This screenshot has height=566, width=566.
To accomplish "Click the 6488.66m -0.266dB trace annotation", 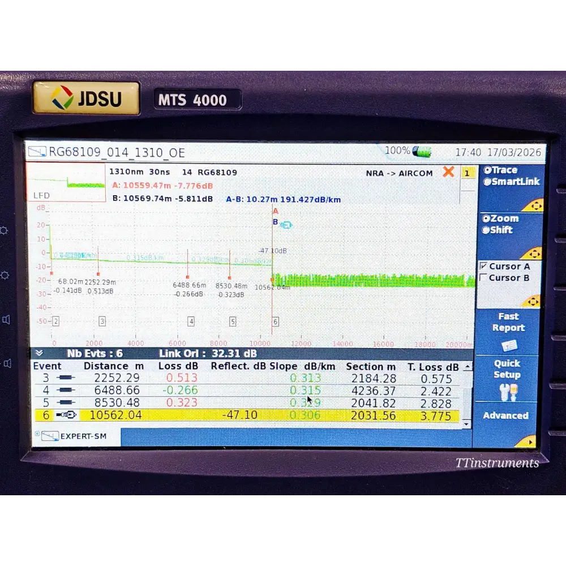I will point(189,289).
